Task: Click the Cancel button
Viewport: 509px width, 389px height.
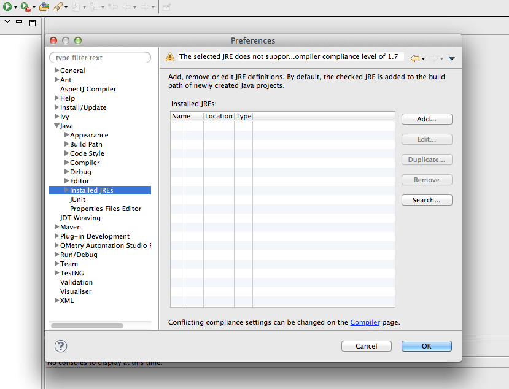Action: pyautogui.click(x=366, y=346)
